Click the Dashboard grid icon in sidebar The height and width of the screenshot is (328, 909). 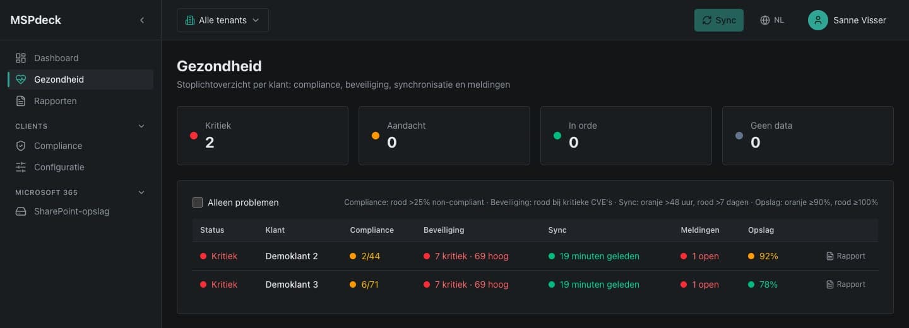pos(21,58)
